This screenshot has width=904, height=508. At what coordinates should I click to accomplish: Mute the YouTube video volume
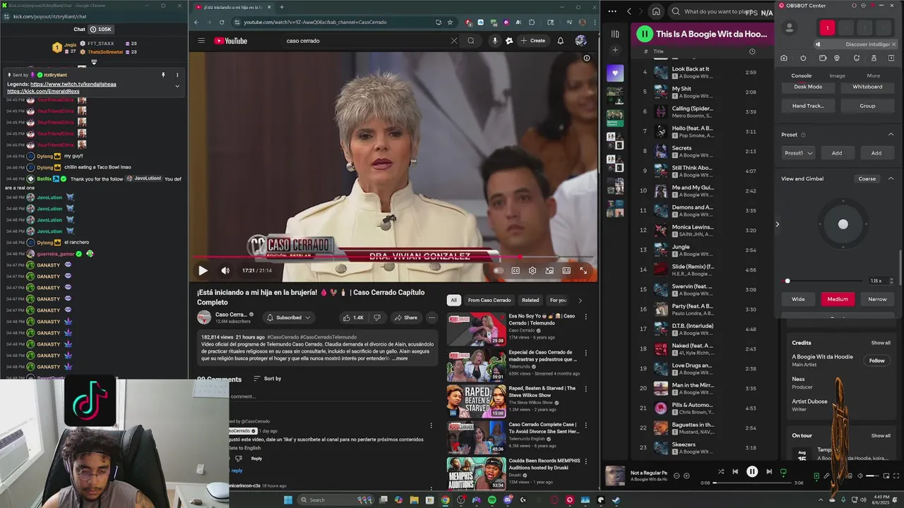click(x=225, y=270)
